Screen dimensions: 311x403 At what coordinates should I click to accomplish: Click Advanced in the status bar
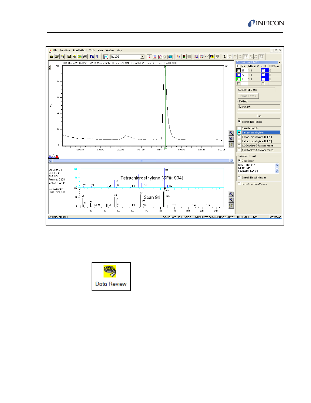pos(275,217)
